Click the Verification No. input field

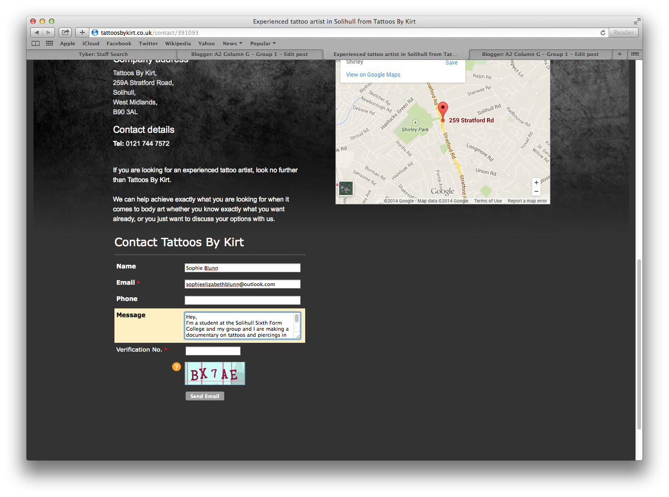tap(213, 351)
